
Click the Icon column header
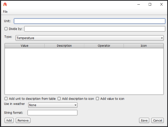(x=143, y=46)
